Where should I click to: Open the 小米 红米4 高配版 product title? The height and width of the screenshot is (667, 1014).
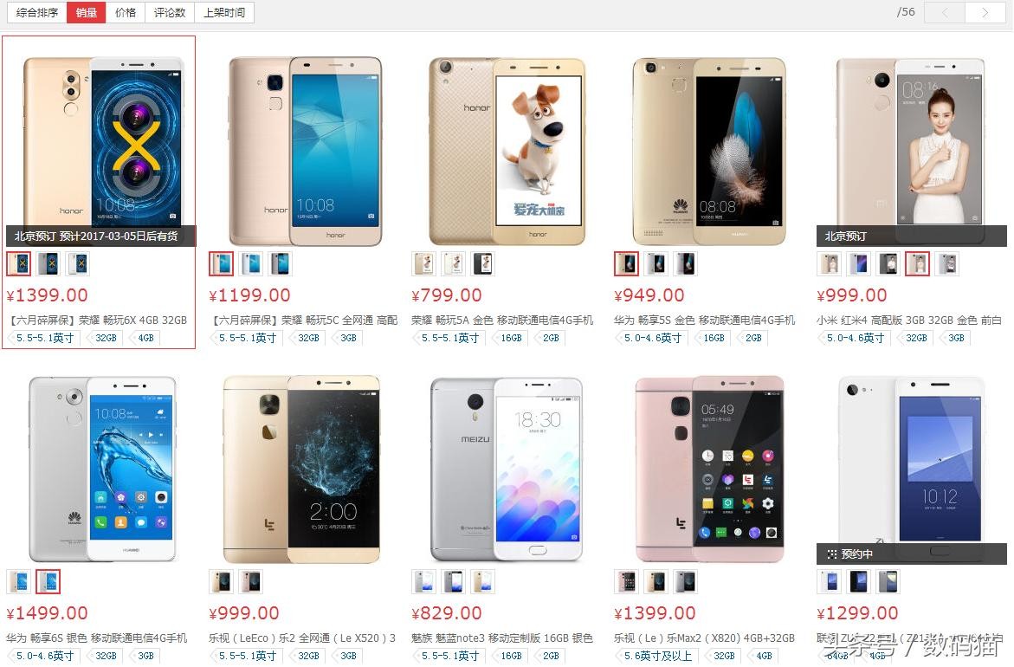tap(909, 320)
